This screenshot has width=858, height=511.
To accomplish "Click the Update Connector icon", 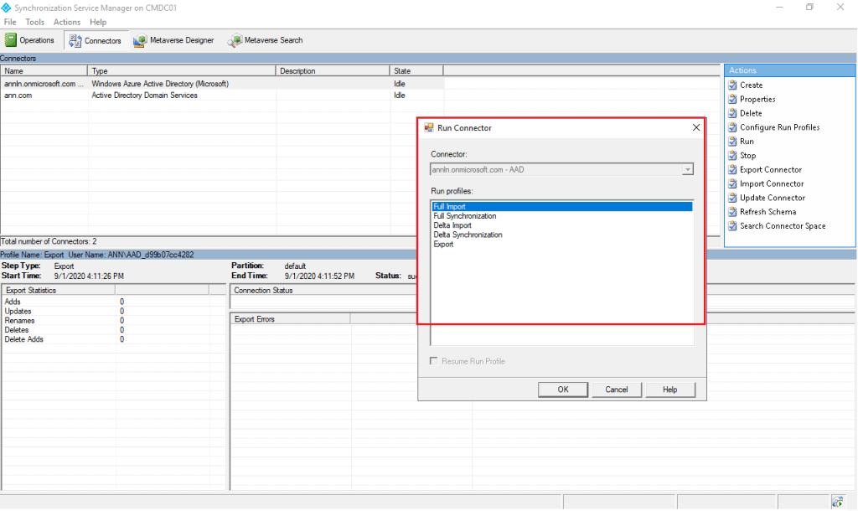I will click(x=732, y=198).
